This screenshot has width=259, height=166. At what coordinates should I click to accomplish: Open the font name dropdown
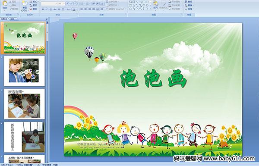tap(57, 3)
